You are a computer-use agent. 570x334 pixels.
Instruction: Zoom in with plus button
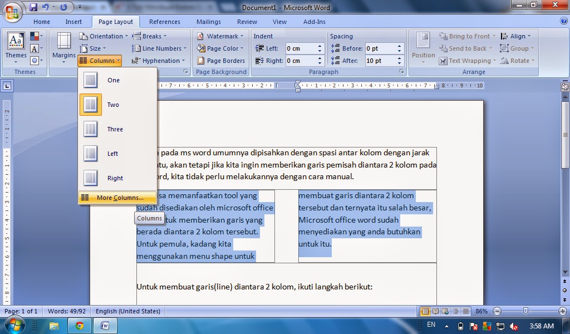[x=563, y=311]
